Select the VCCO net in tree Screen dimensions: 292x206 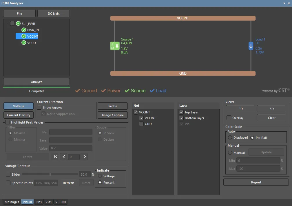31,43
